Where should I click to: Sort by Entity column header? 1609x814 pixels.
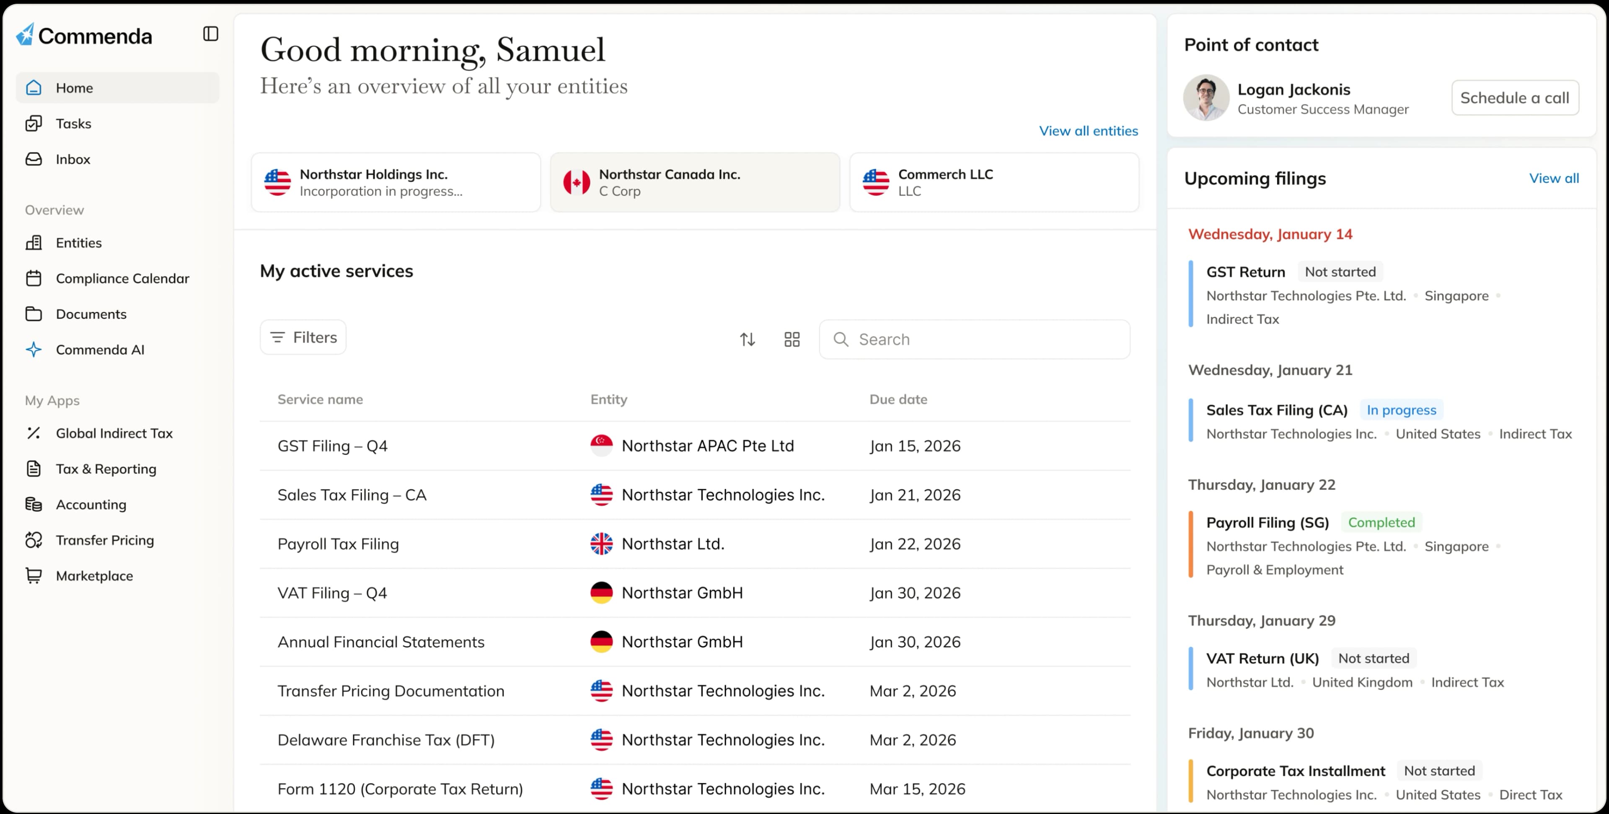coord(609,400)
